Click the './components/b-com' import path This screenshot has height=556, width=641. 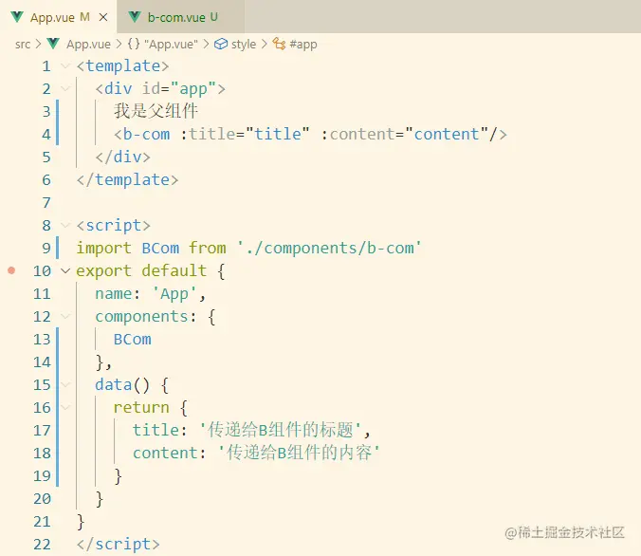[329, 249]
